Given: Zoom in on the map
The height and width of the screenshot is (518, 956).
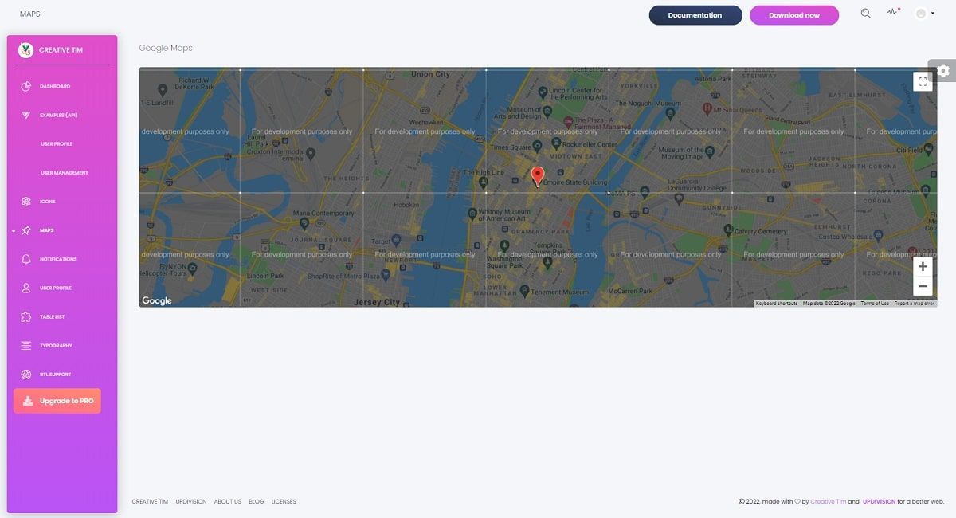Looking at the screenshot, I should click(x=923, y=267).
